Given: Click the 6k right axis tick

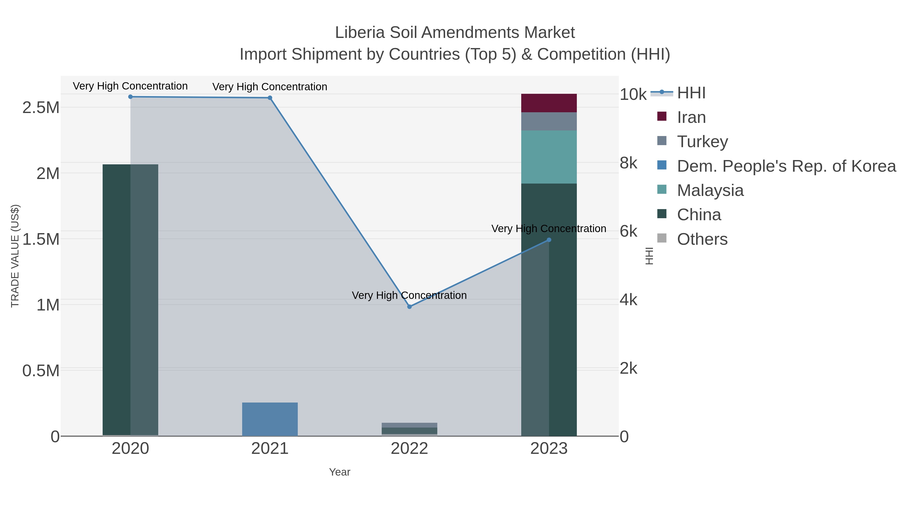Looking at the screenshot, I should (x=628, y=231).
